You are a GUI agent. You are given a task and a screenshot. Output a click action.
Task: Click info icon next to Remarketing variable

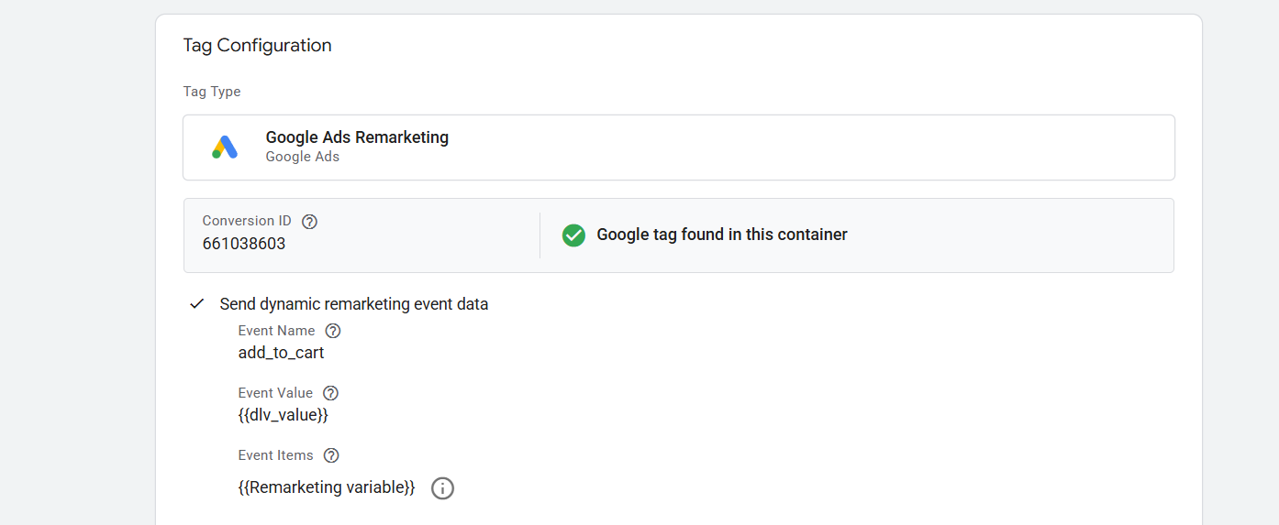[442, 488]
